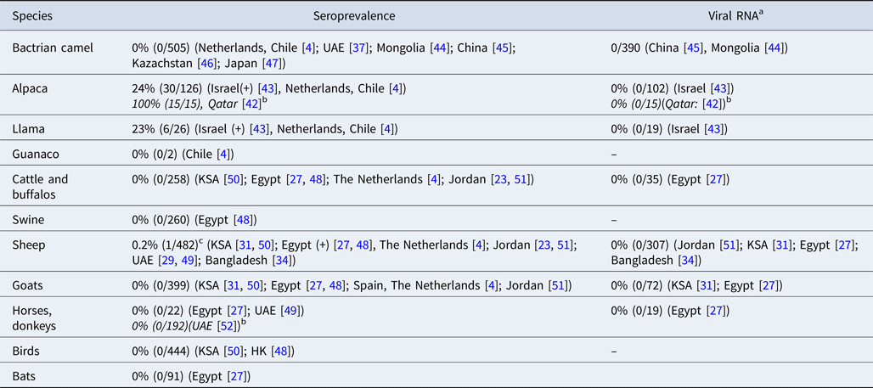This screenshot has width=873, height=388.
Task: Open reference 46 cited for Kazakhstan
Action: pos(197,64)
